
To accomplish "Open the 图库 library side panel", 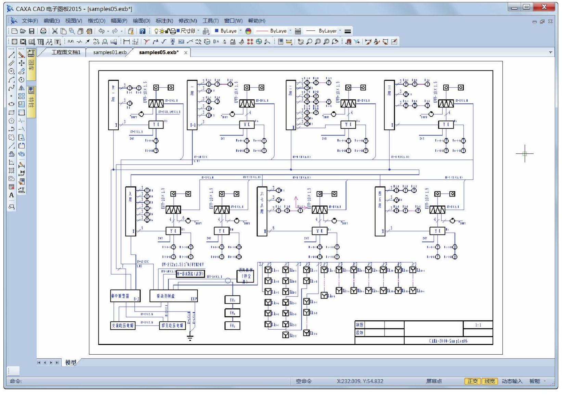I will pos(31,65).
